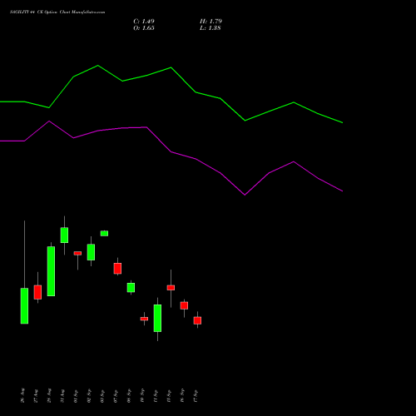Select the red candle above 27 Aug

pyautogui.click(x=37, y=292)
